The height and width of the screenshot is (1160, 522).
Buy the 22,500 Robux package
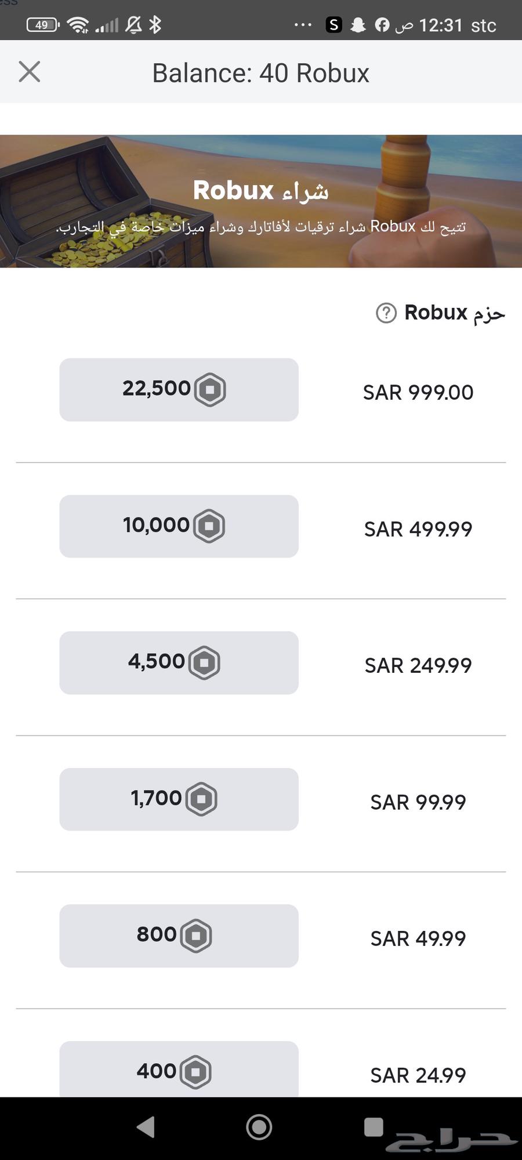pyautogui.click(x=179, y=390)
